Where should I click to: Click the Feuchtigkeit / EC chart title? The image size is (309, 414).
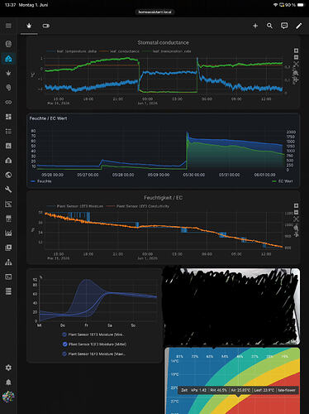click(163, 198)
